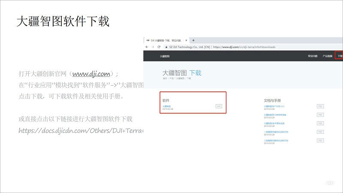This screenshot has height=193, width=343.
Task: Click the address bar URL field
Action: point(244,47)
